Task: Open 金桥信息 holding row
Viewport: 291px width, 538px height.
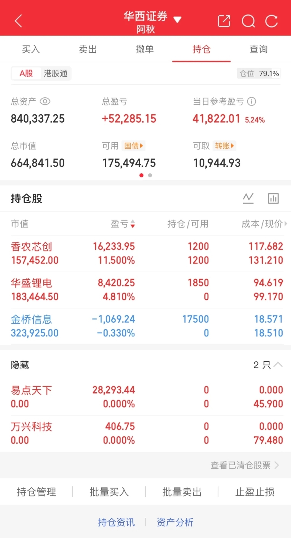Action: pyautogui.click(x=145, y=326)
